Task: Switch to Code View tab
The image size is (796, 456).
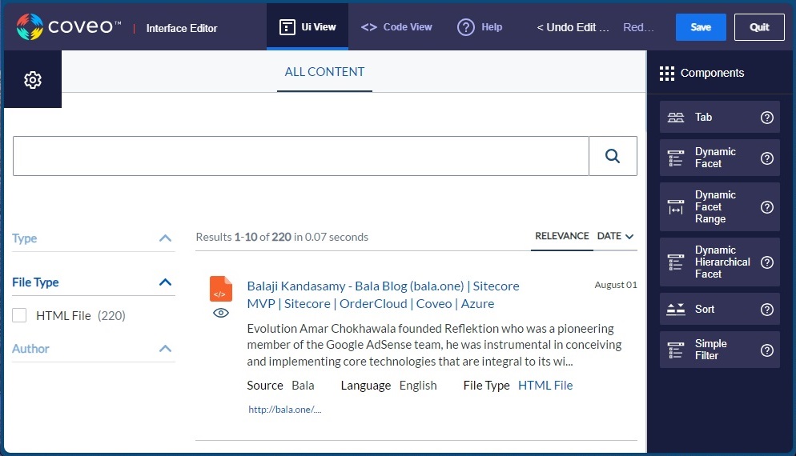Action: (396, 27)
